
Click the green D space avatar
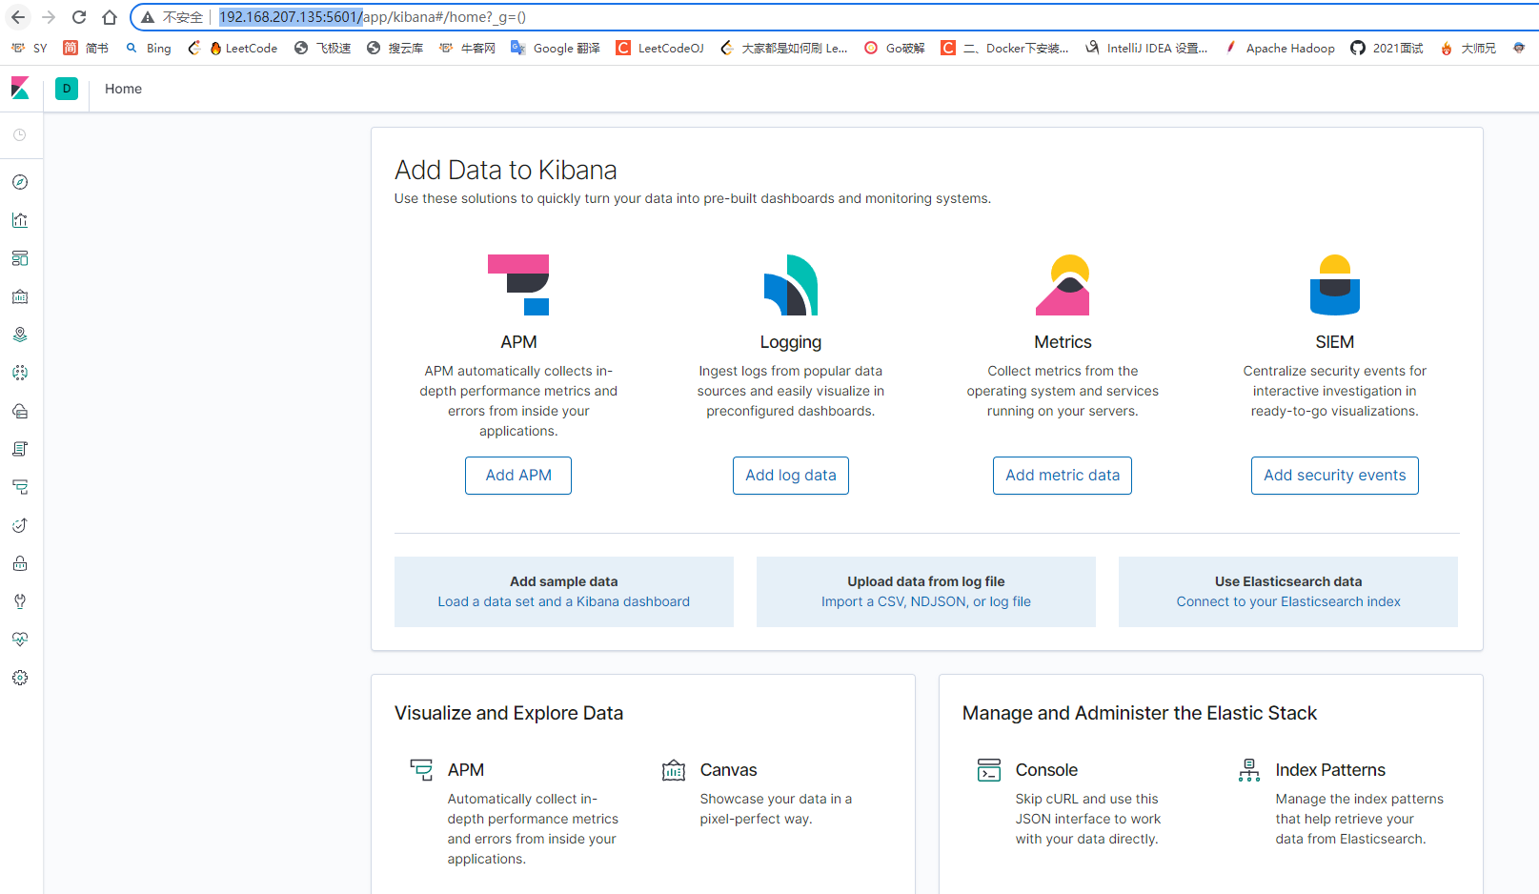click(x=67, y=89)
